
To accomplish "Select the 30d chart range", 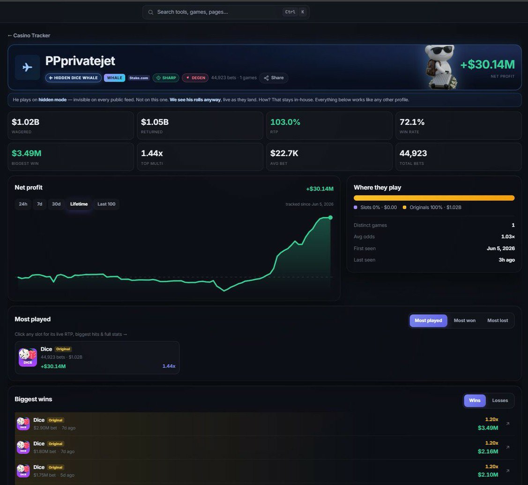I will 56,204.
